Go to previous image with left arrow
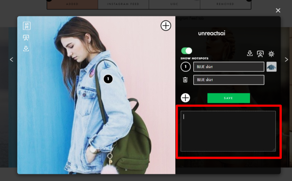This screenshot has width=292, height=181. tap(12, 60)
